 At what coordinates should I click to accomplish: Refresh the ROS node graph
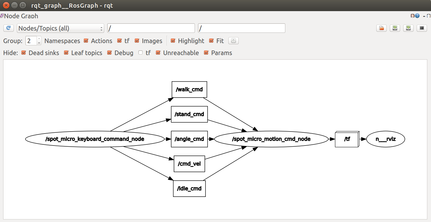pyautogui.click(x=8, y=28)
